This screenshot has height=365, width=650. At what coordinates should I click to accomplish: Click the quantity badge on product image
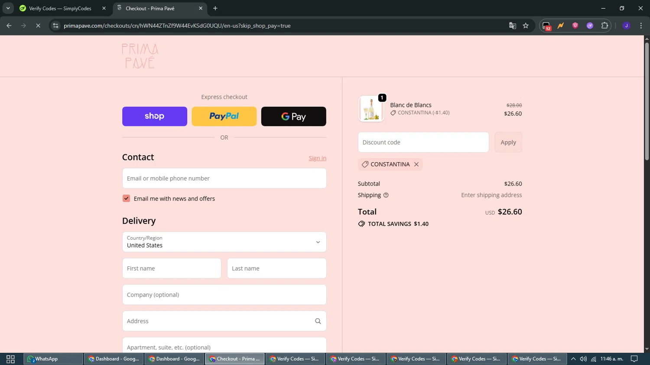tap(382, 98)
